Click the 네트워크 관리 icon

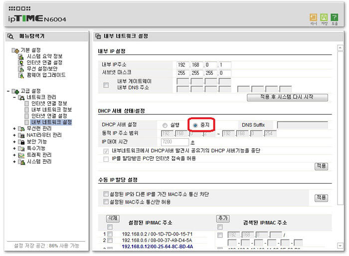21,97
